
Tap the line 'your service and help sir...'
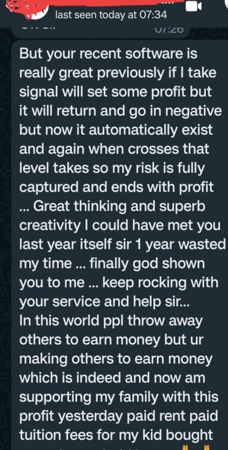click(x=105, y=302)
